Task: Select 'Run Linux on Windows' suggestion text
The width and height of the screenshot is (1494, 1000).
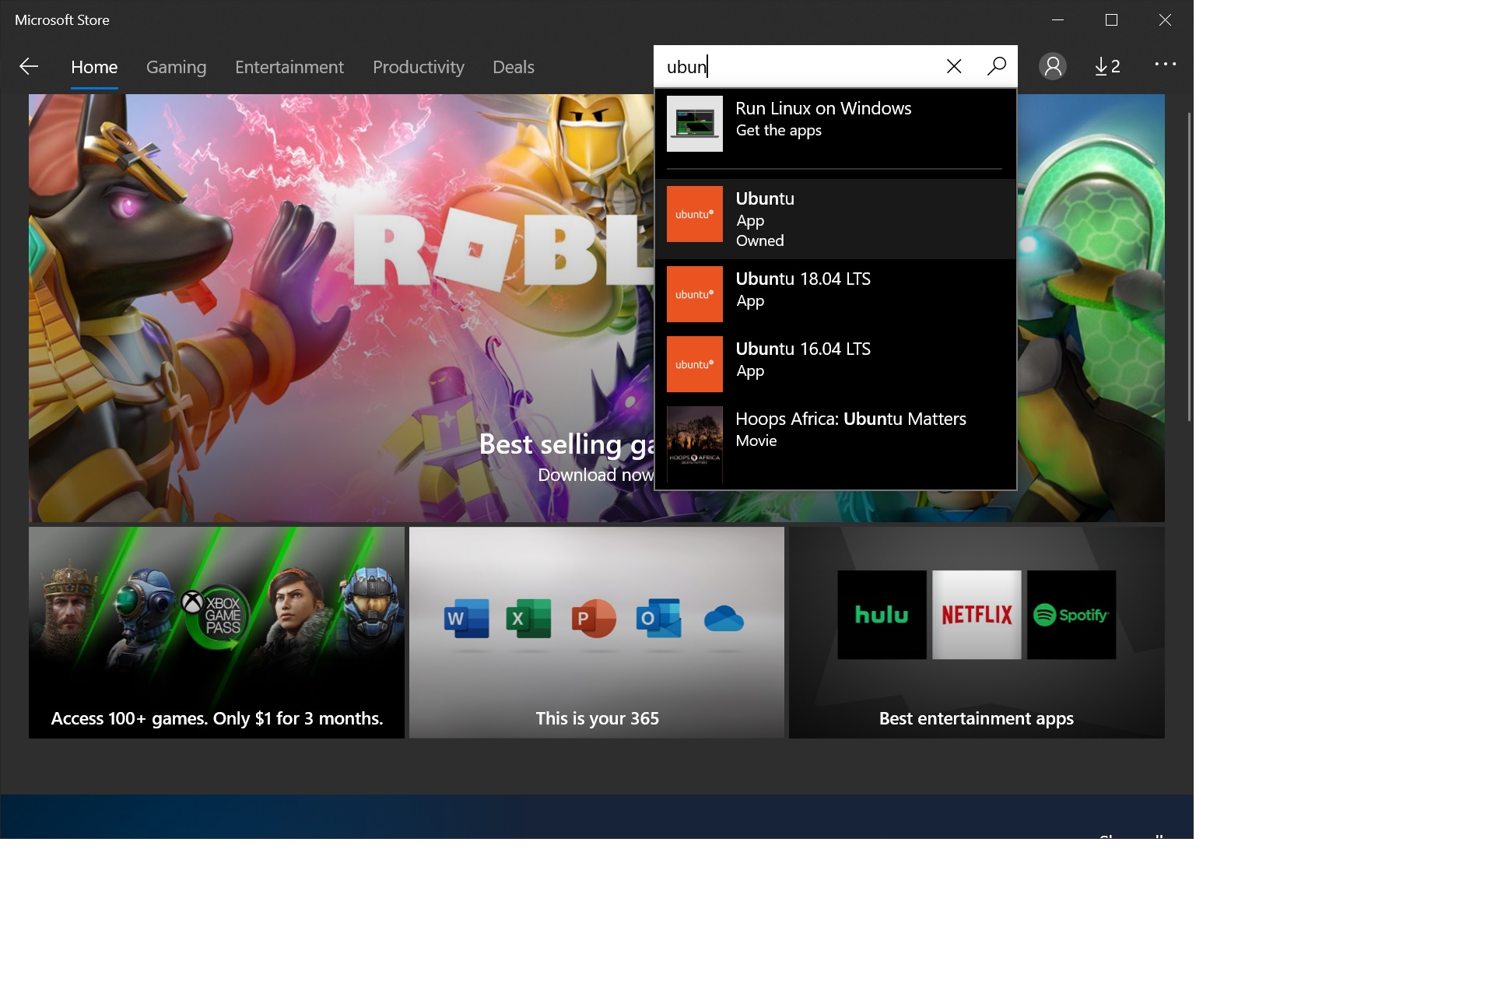Action: 823,108
